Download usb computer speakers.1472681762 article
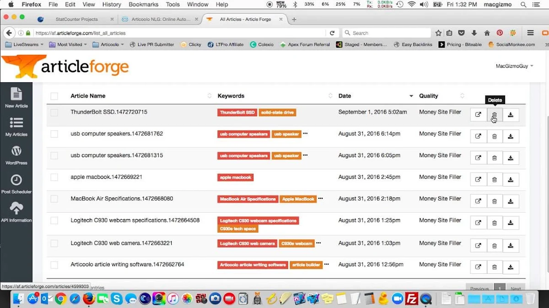The image size is (549, 308). pyautogui.click(x=511, y=136)
